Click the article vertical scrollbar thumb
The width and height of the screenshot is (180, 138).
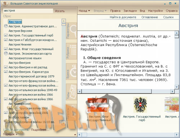point(176,36)
